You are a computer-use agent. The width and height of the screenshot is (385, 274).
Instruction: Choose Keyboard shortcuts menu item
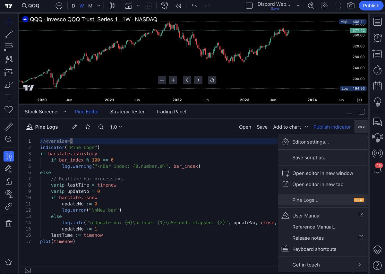click(x=322, y=249)
